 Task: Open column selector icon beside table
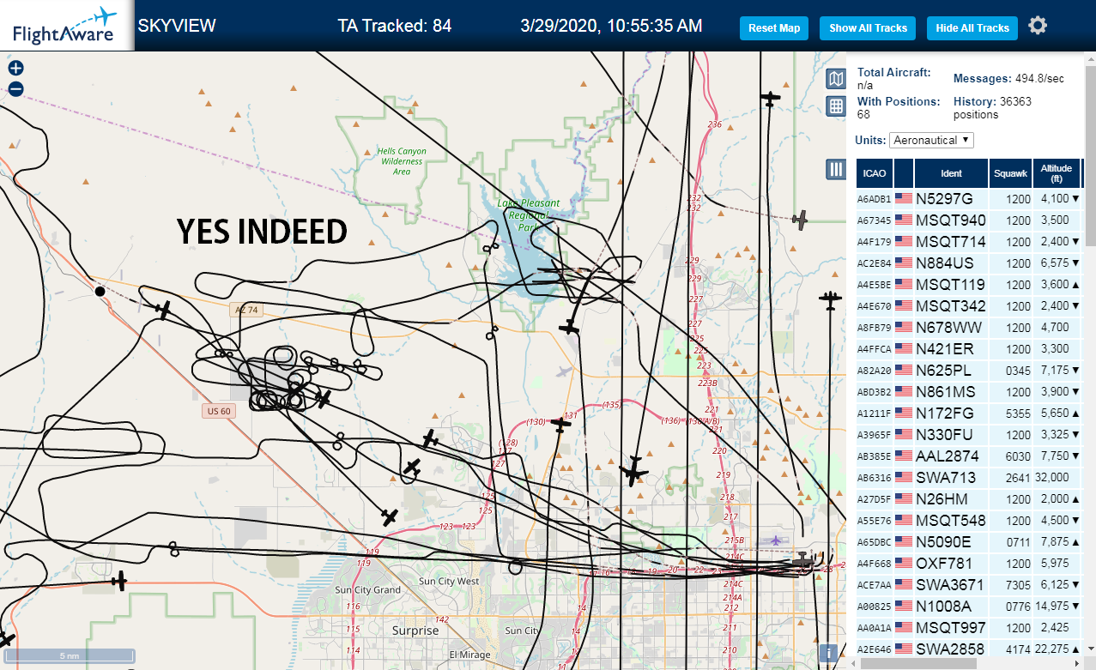click(836, 169)
